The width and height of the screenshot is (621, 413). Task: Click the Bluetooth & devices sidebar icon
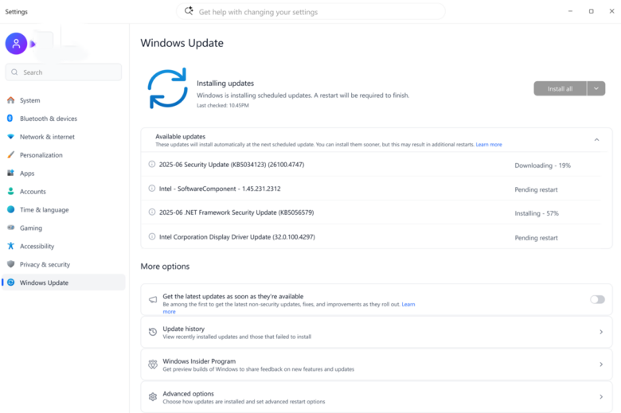(10, 119)
